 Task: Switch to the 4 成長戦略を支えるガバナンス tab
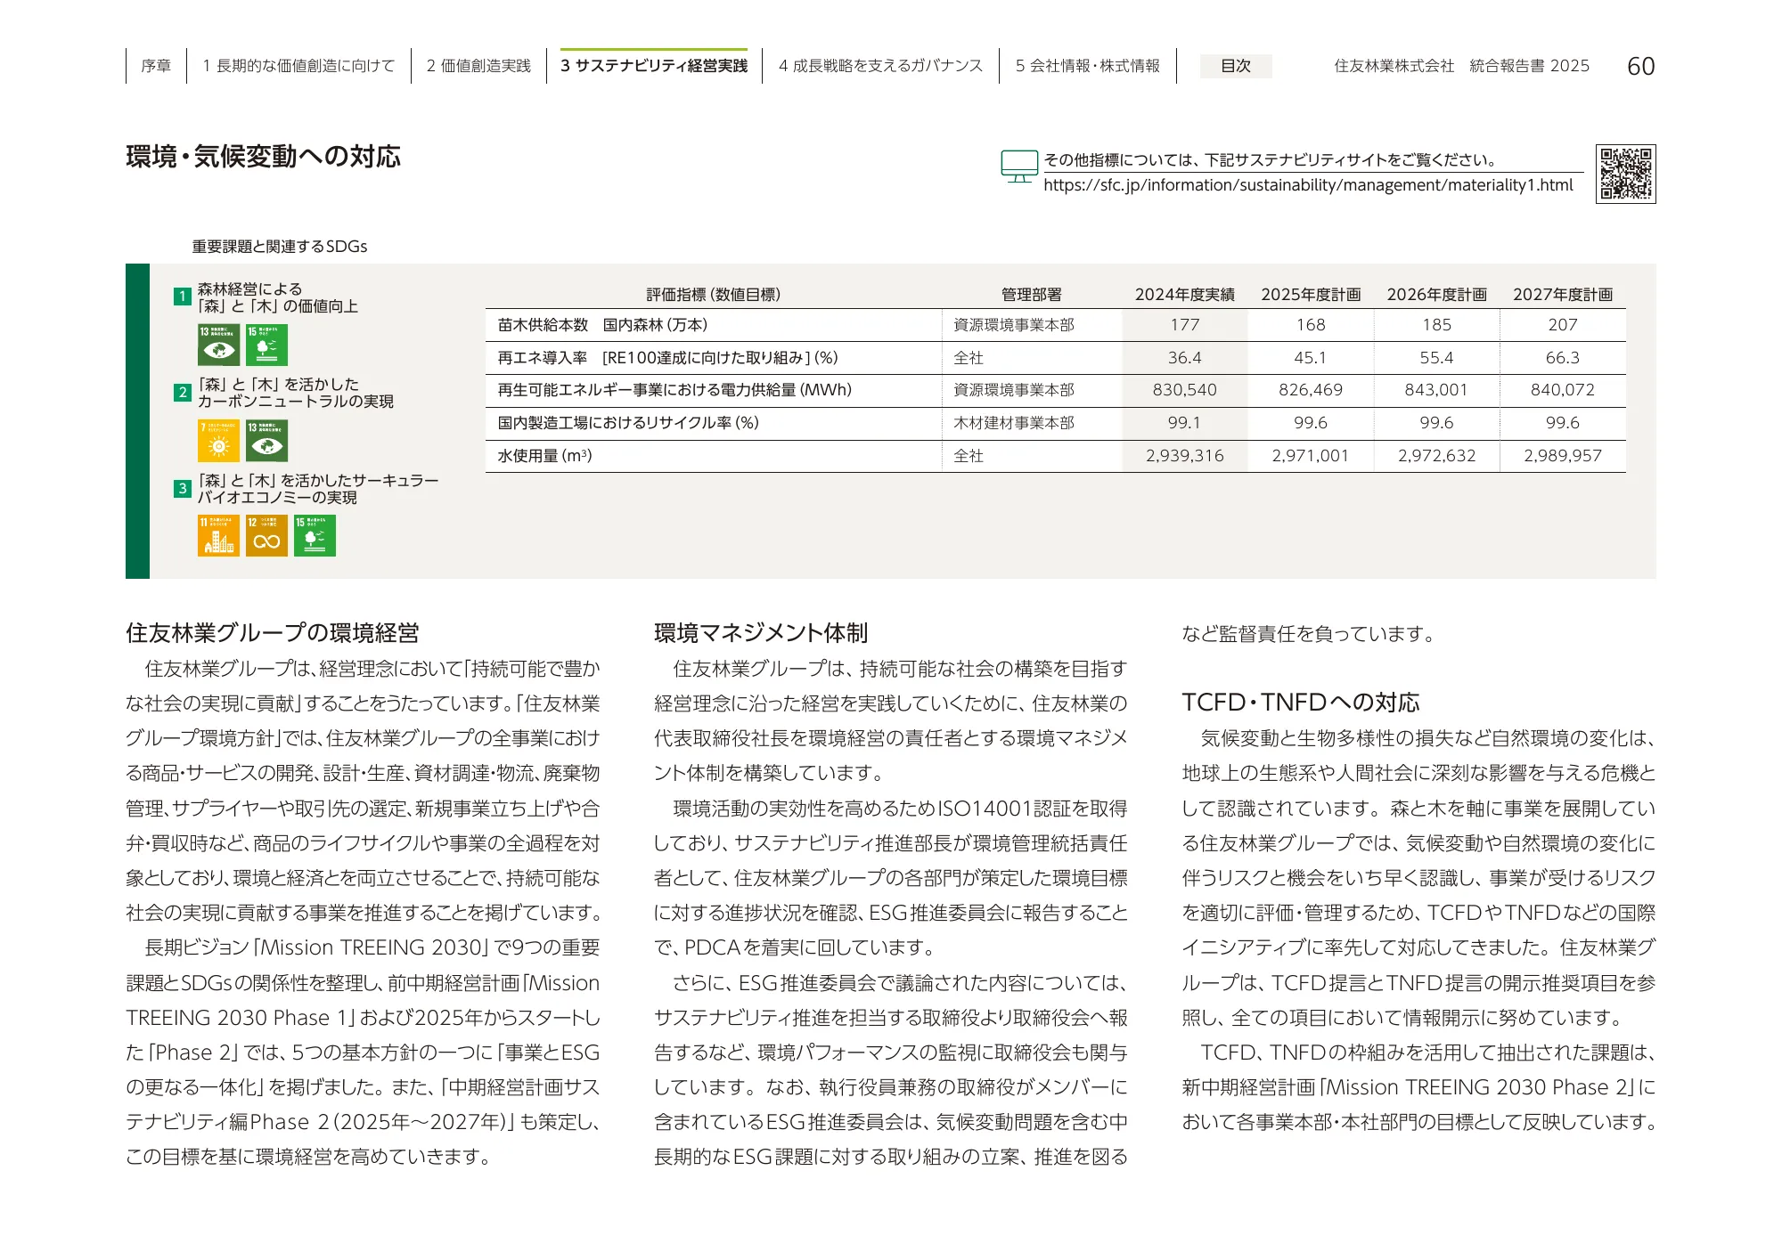coord(880,65)
